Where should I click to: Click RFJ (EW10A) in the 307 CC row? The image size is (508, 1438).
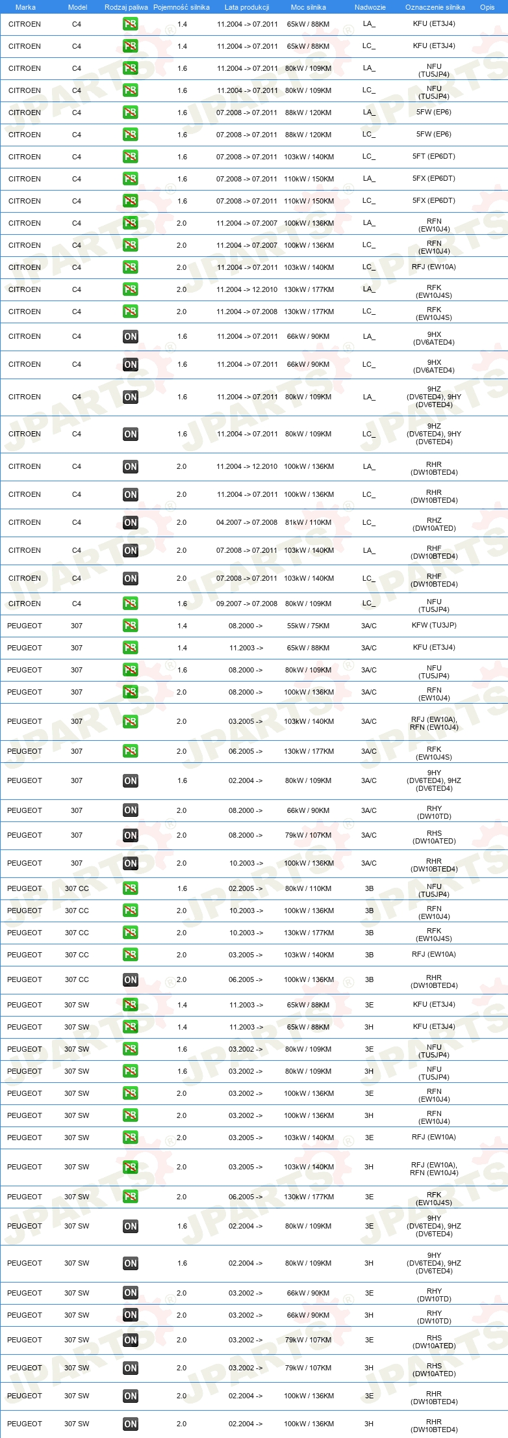click(x=434, y=955)
